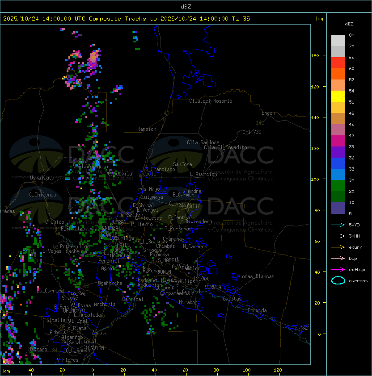This screenshot has height=376, width=372.
Task: Click the La_Carrera label on map
Action: (x=51, y=291)
